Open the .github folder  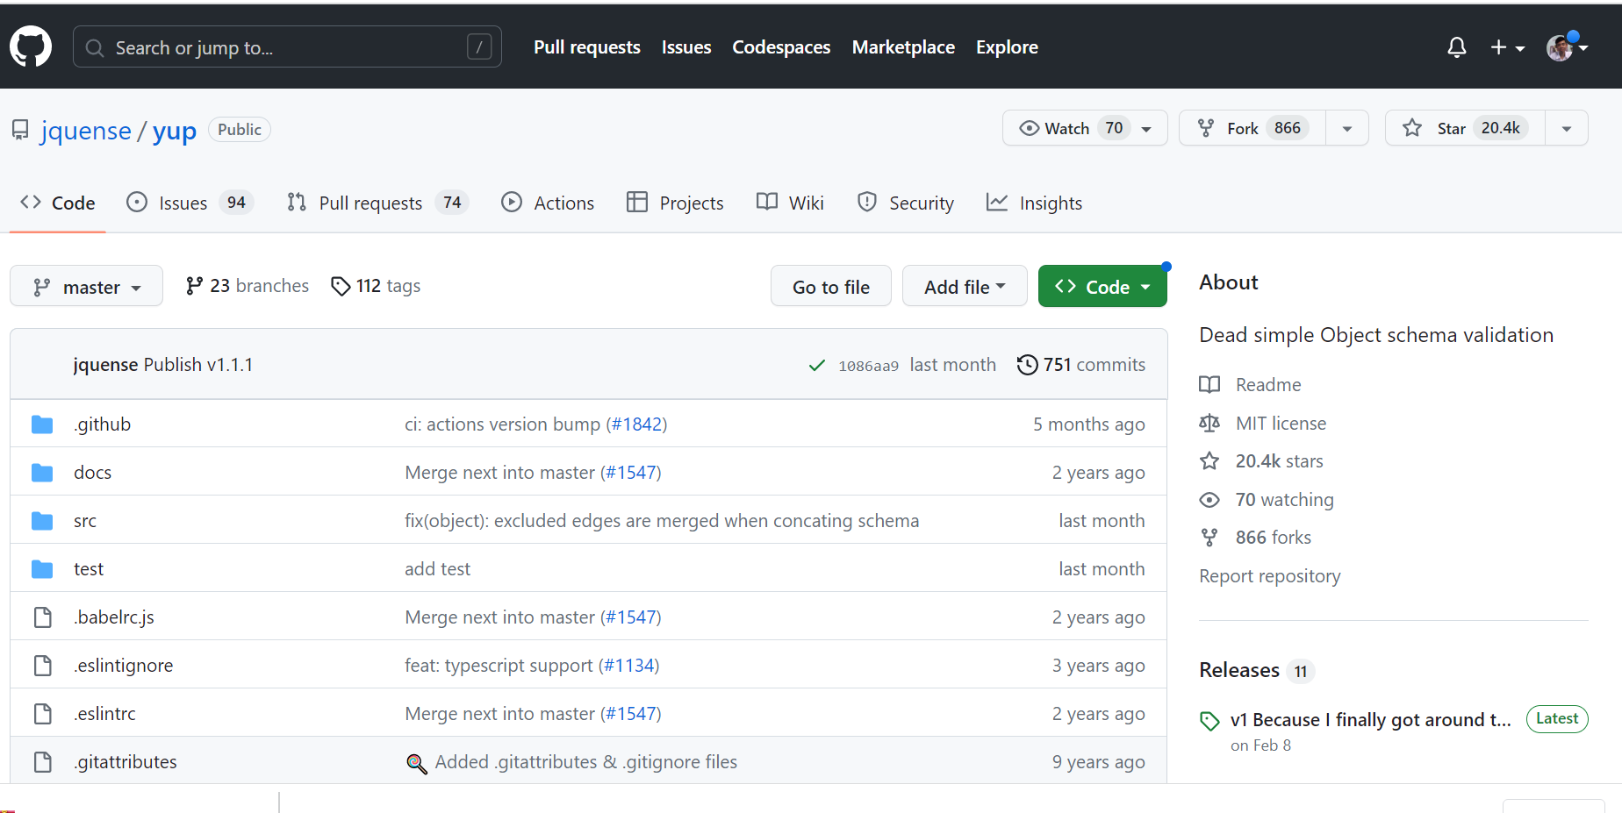[102, 424]
